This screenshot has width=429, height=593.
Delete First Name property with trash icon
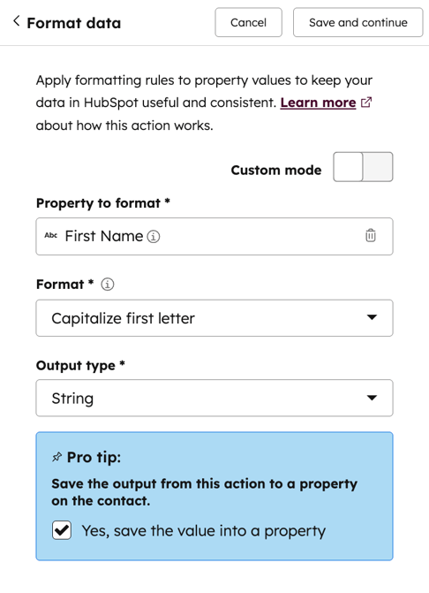pos(371,235)
